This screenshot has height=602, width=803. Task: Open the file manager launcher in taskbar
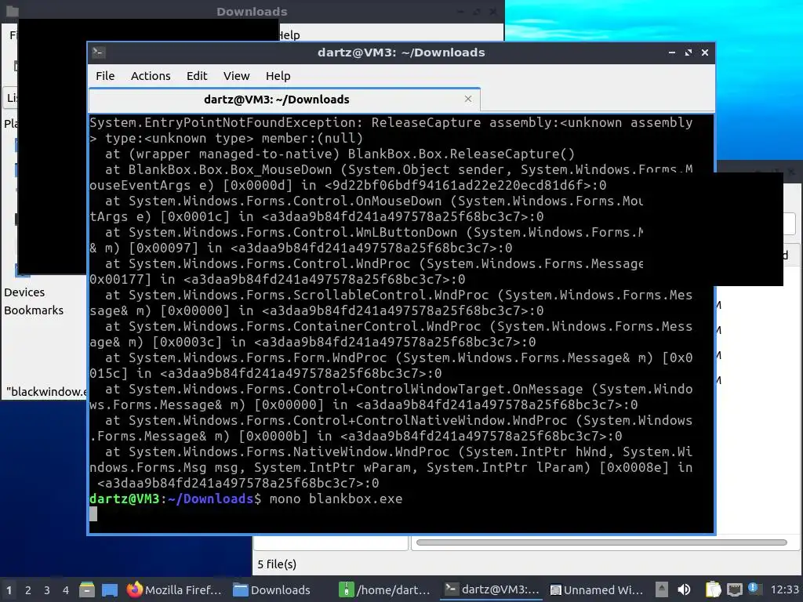pos(86,589)
